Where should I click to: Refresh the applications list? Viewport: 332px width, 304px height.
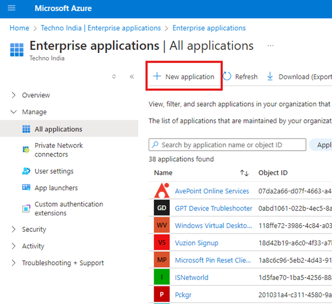click(240, 76)
